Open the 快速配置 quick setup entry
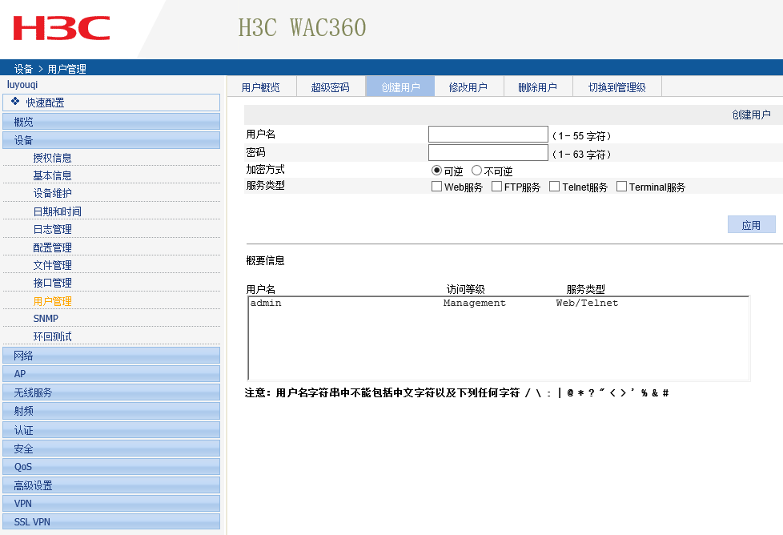Image resolution: width=783 pixels, height=535 pixels. pyautogui.click(x=110, y=103)
